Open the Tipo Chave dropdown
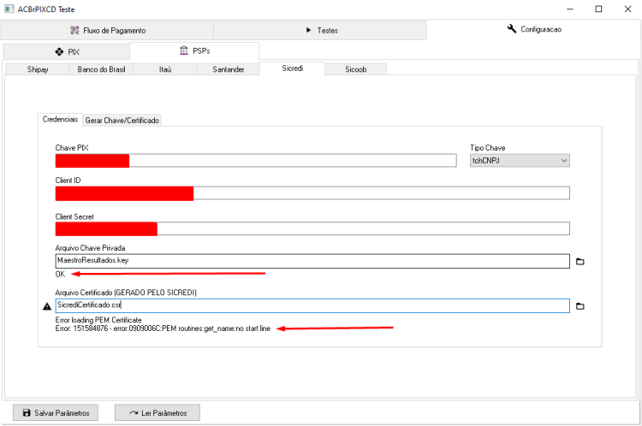The height and width of the screenshot is (426, 642). 520,161
